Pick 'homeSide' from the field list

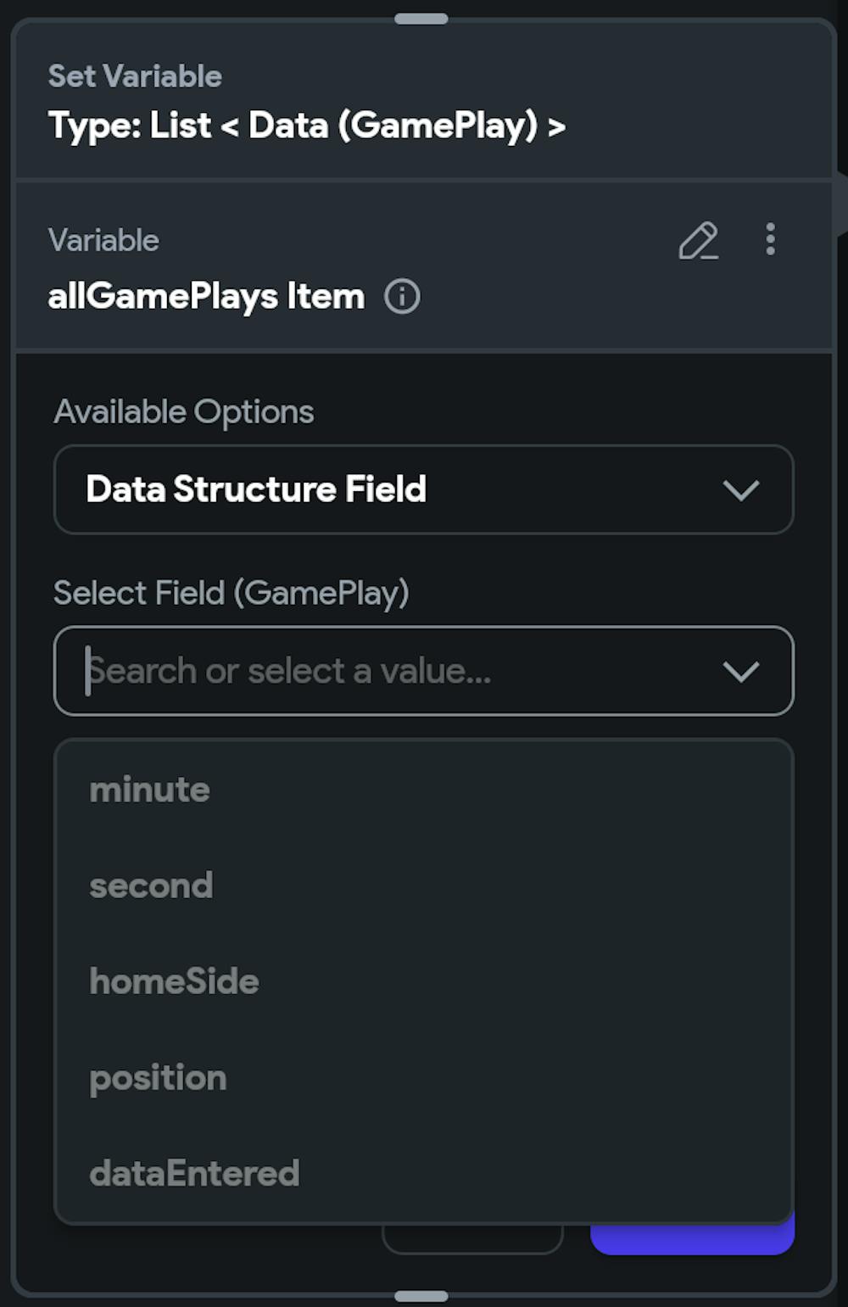[175, 981]
